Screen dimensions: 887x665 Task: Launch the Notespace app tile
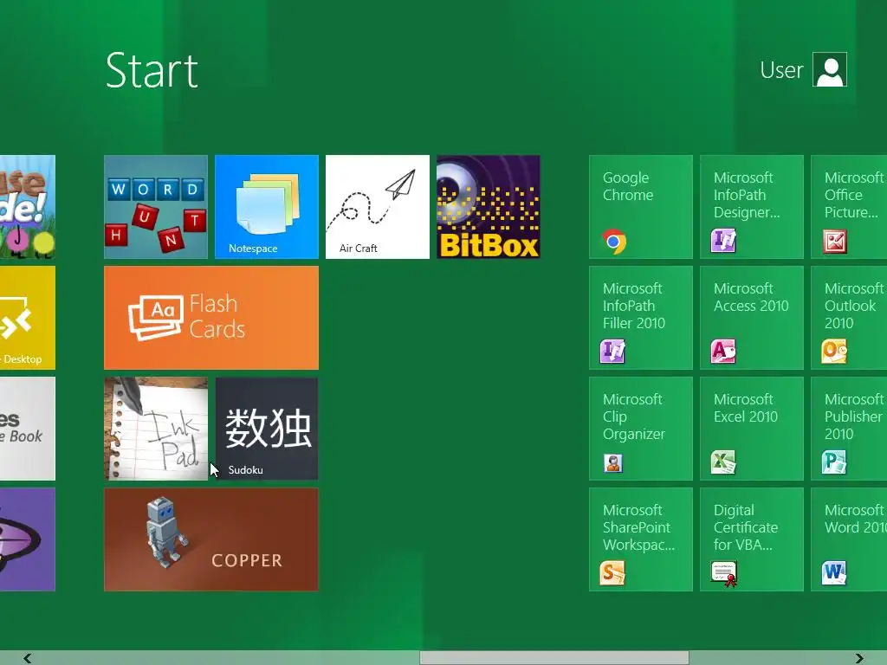(x=267, y=207)
